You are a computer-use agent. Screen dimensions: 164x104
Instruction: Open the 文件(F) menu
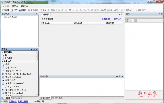pos(6,6)
